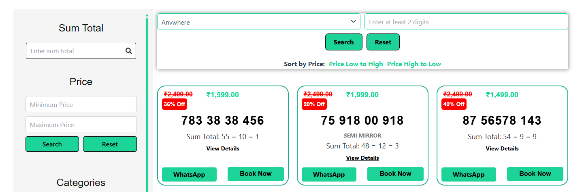The width and height of the screenshot is (584, 192).
Task: Click the digits search input field
Action: (466, 22)
